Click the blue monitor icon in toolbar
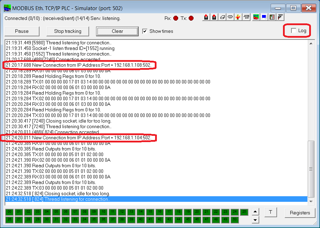Screen dimensions: 320x228 pos(264,17)
